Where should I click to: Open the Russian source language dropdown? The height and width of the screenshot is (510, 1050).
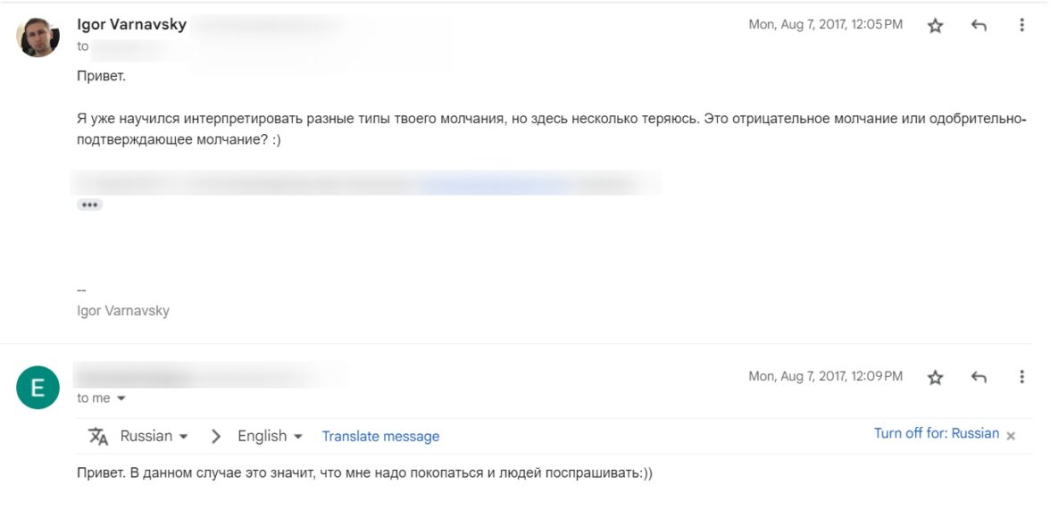(154, 436)
